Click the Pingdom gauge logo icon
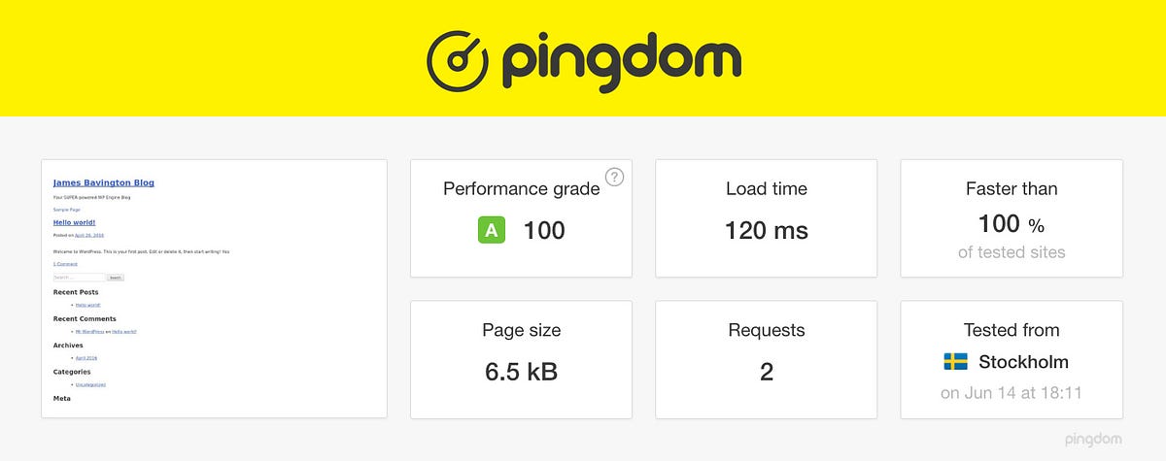Screen dimensions: 1166x461 [460, 62]
